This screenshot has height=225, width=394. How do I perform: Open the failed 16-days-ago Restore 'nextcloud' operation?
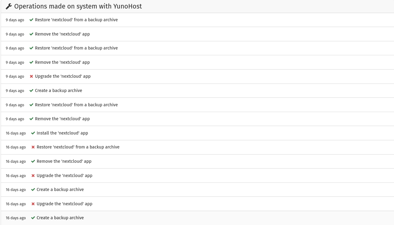coord(78,147)
